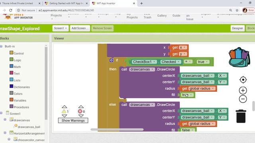Click the trash can in viewer
The height and width of the screenshot is (143, 255).
pyautogui.click(x=241, y=116)
